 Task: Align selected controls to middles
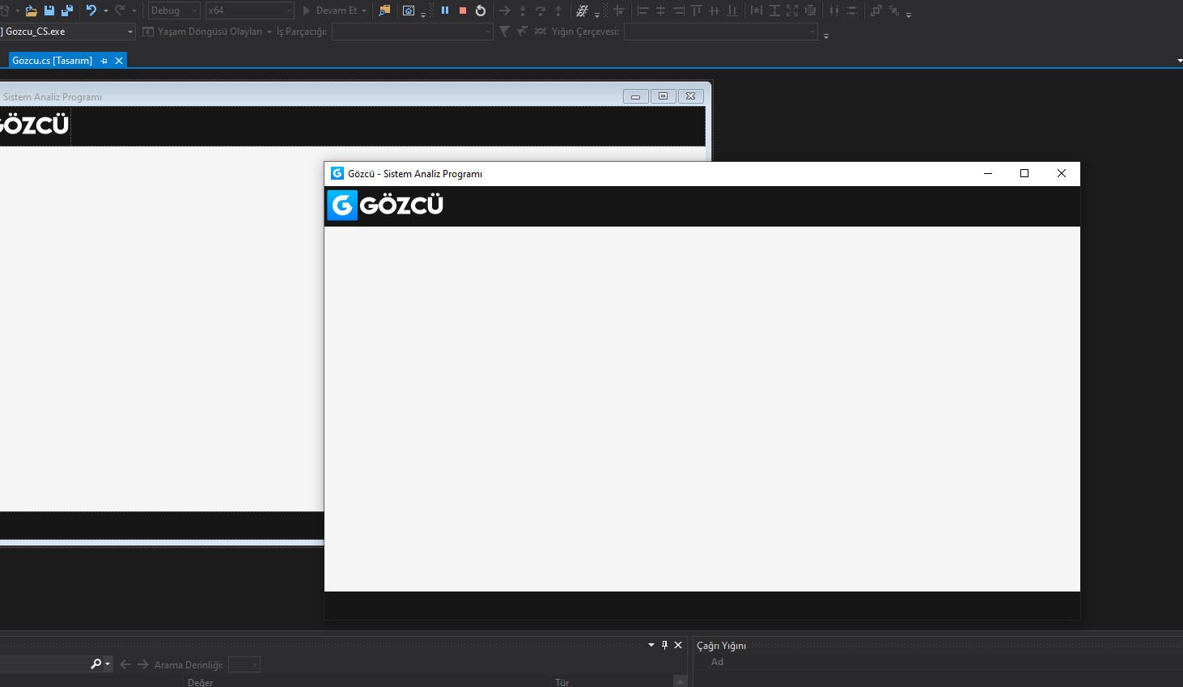[714, 11]
